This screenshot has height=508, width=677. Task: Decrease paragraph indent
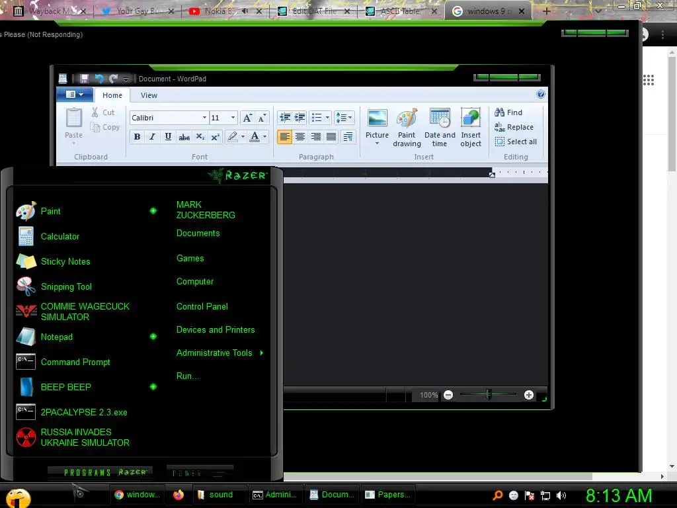coord(284,118)
